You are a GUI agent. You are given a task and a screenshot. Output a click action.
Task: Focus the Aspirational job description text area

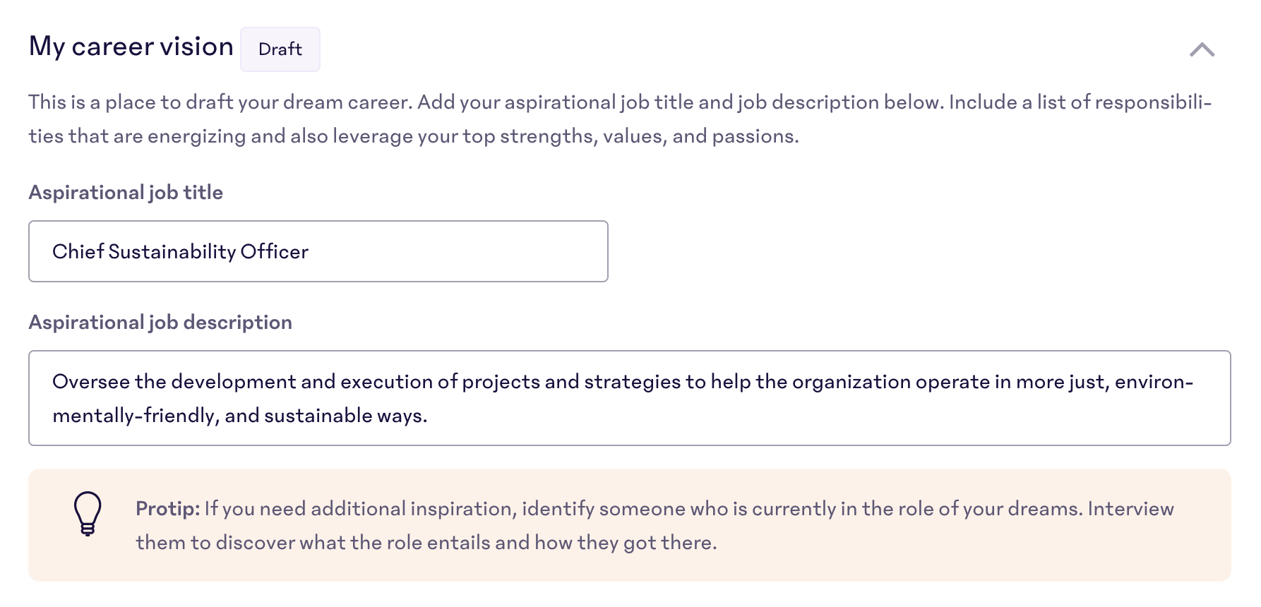coord(630,398)
